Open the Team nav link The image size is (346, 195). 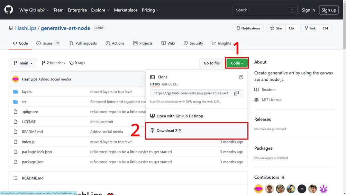click(x=58, y=10)
